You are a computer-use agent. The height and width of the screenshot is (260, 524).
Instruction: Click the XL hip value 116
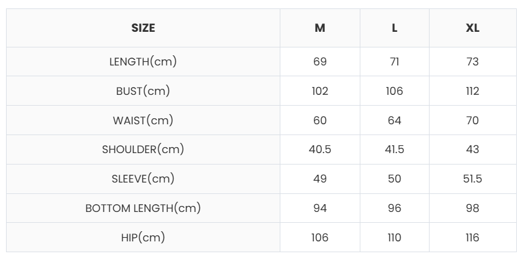click(x=472, y=238)
